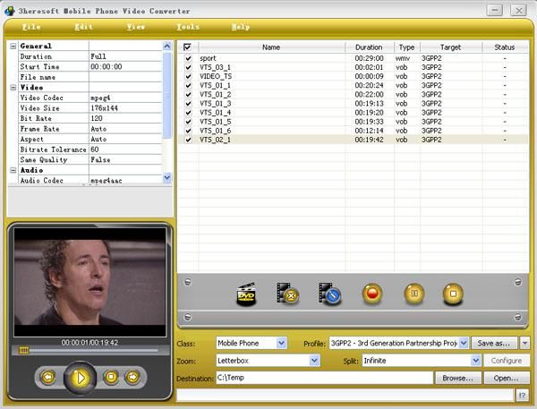This screenshot has width=537, height=409.
Task: Uncheck the sport file checkbox
Action: [x=188, y=58]
